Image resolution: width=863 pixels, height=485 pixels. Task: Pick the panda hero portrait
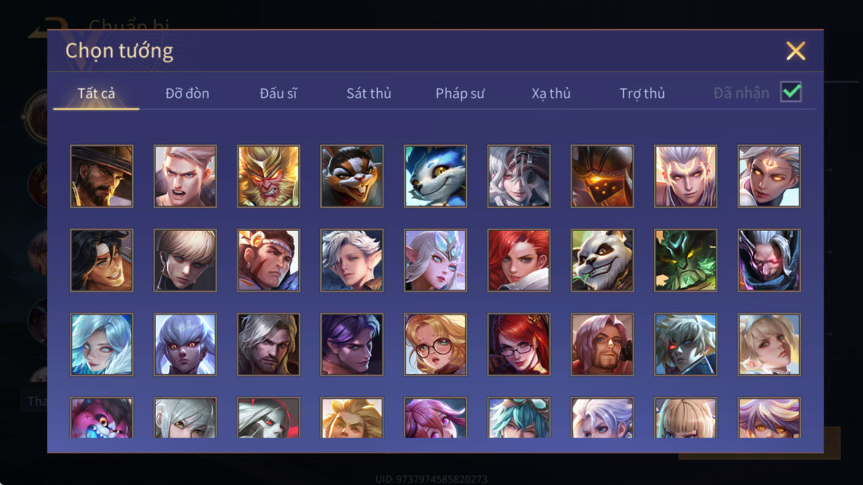click(x=602, y=260)
